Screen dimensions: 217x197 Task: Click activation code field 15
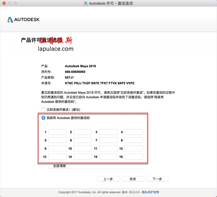click(108, 157)
